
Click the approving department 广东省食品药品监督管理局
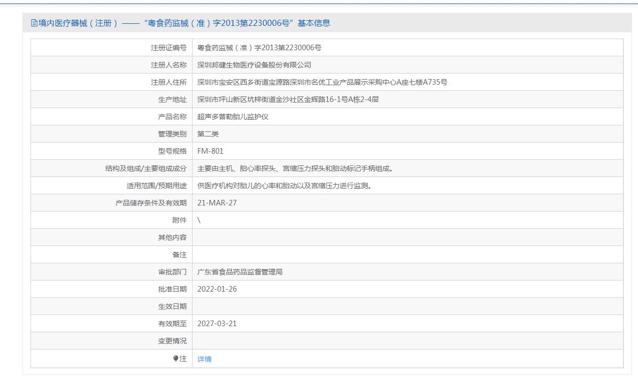click(x=240, y=272)
